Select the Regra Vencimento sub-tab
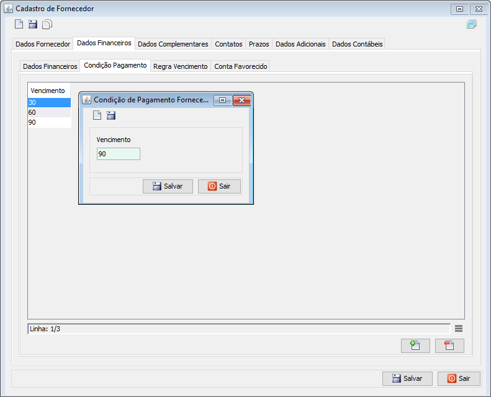The width and height of the screenshot is (491, 397). pyautogui.click(x=180, y=66)
